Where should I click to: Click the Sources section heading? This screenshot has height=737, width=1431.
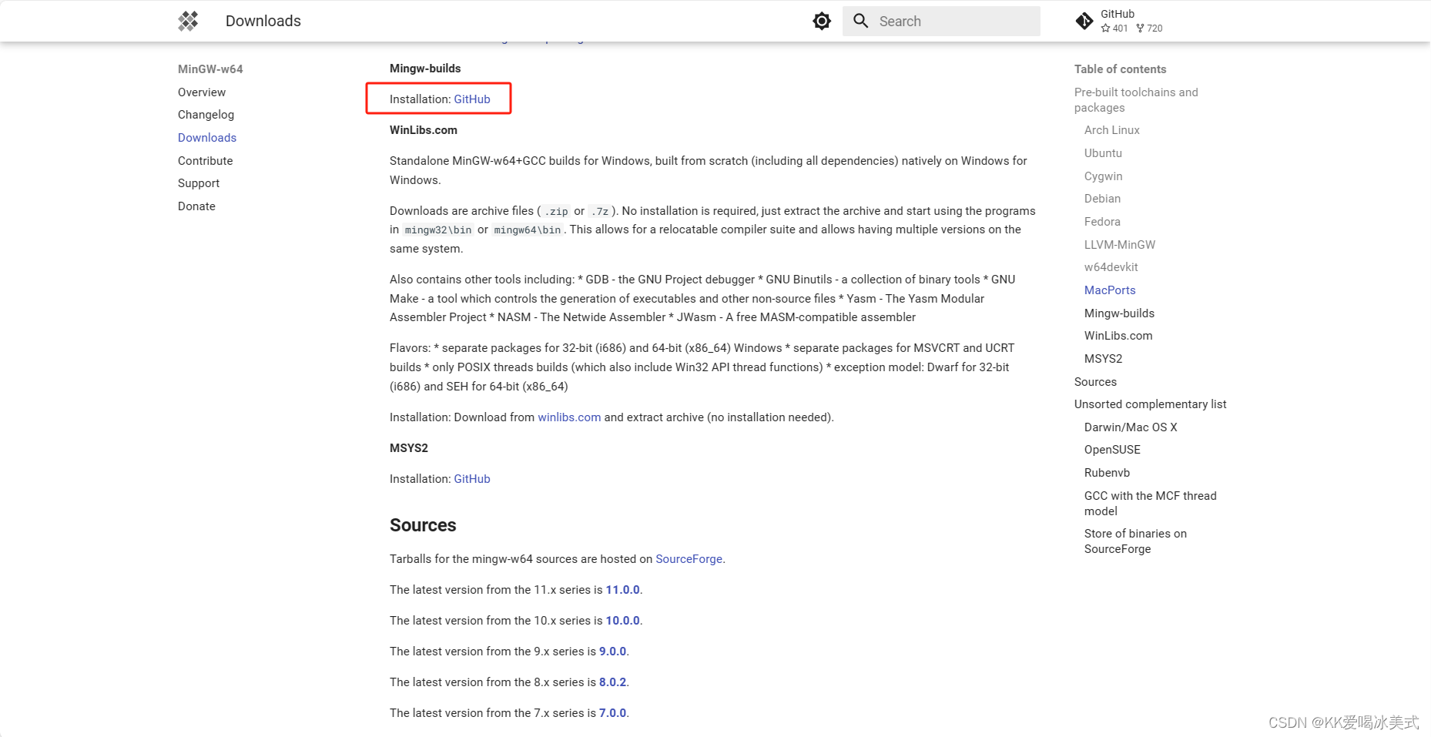(x=423, y=524)
